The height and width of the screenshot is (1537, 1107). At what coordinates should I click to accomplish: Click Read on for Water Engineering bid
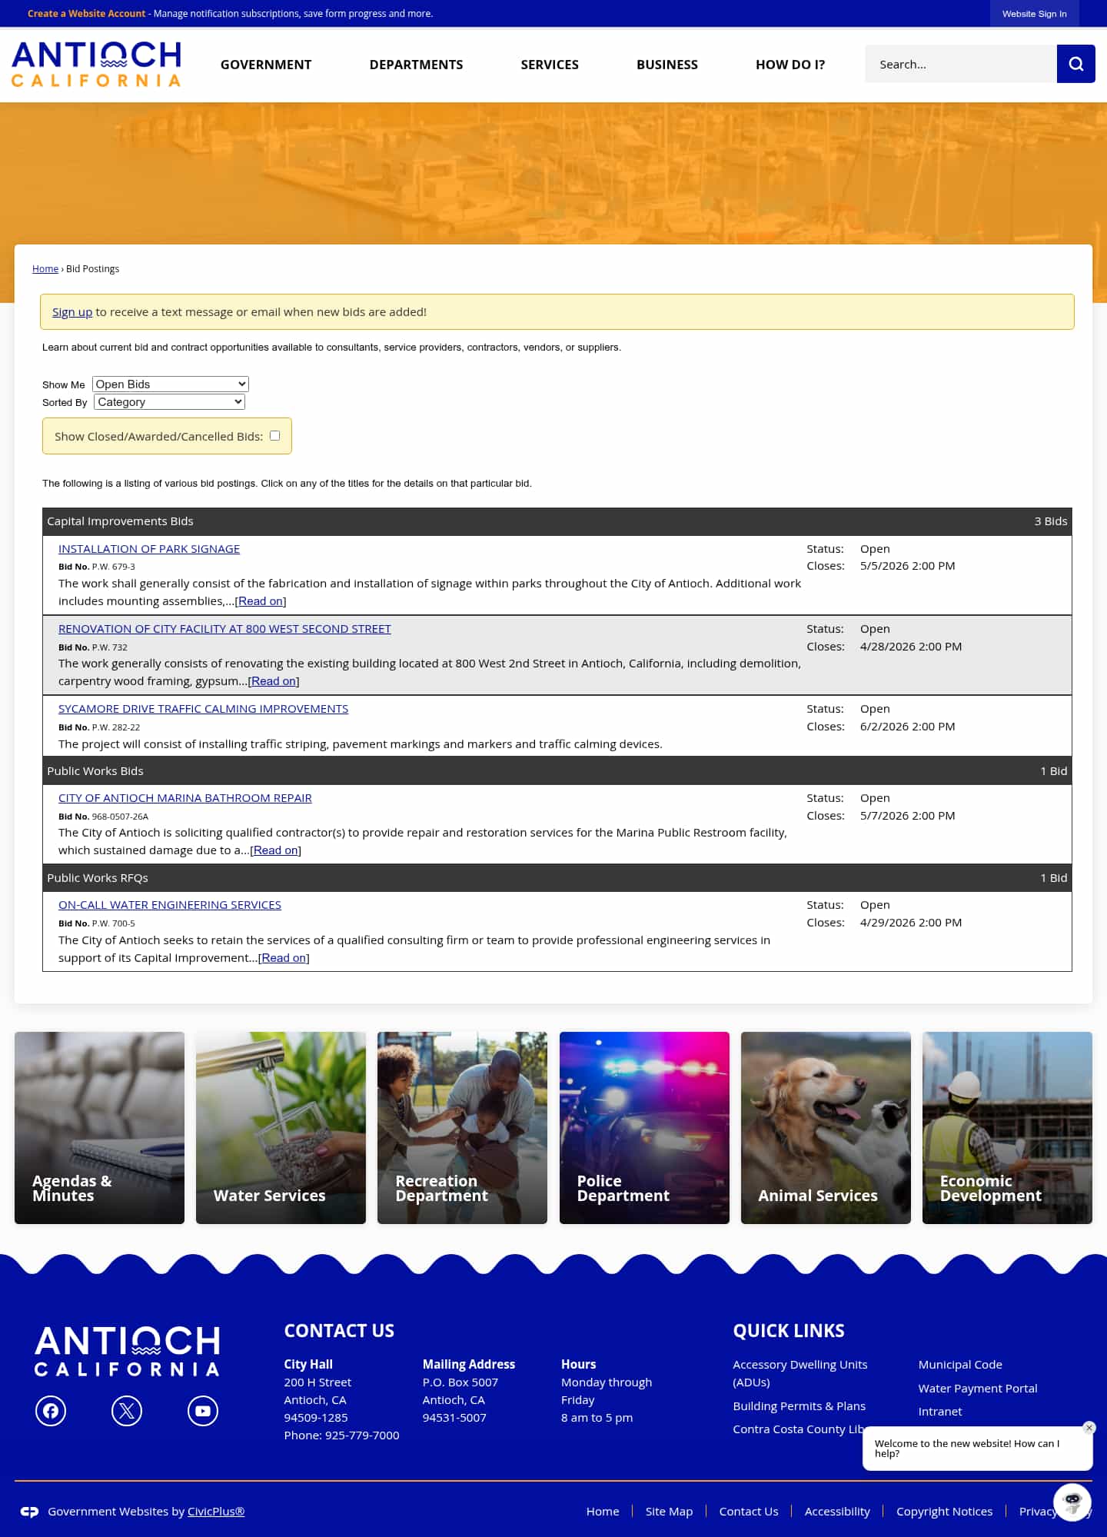pyautogui.click(x=284, y=957)
